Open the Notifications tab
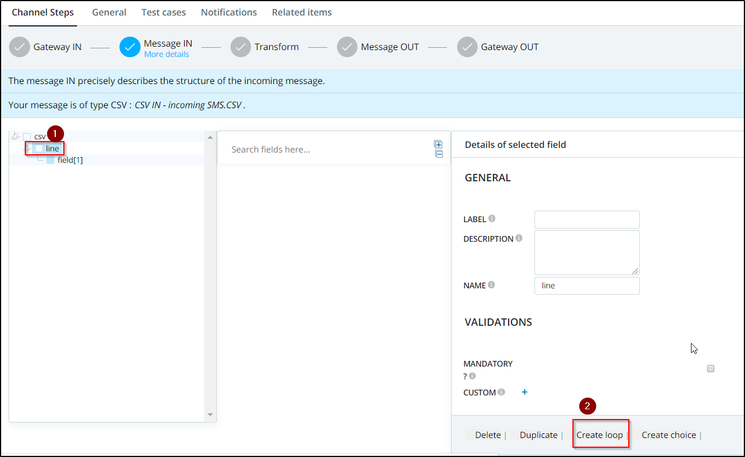Image resolution: width=745 pixels, height=457 pixels. click(x=229, y=12)
